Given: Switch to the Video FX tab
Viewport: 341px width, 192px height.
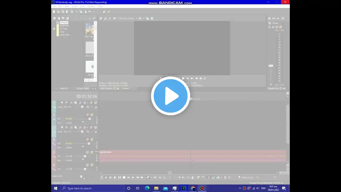Looking at the screenshot, I should 64,88.
